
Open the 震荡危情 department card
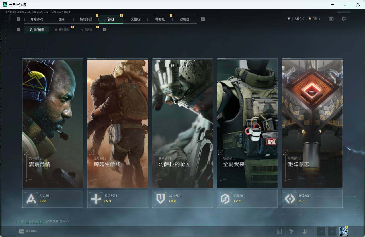53,123
